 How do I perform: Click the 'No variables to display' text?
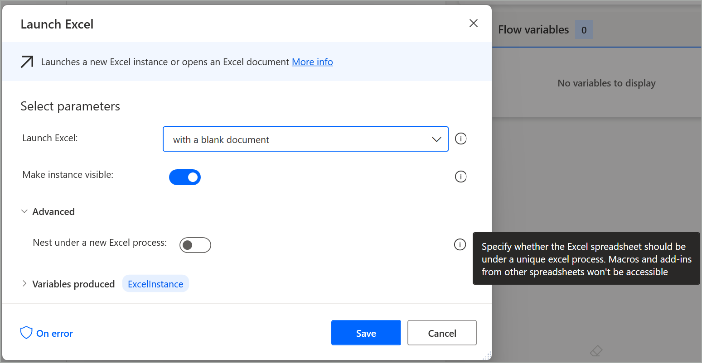(606, 83)
